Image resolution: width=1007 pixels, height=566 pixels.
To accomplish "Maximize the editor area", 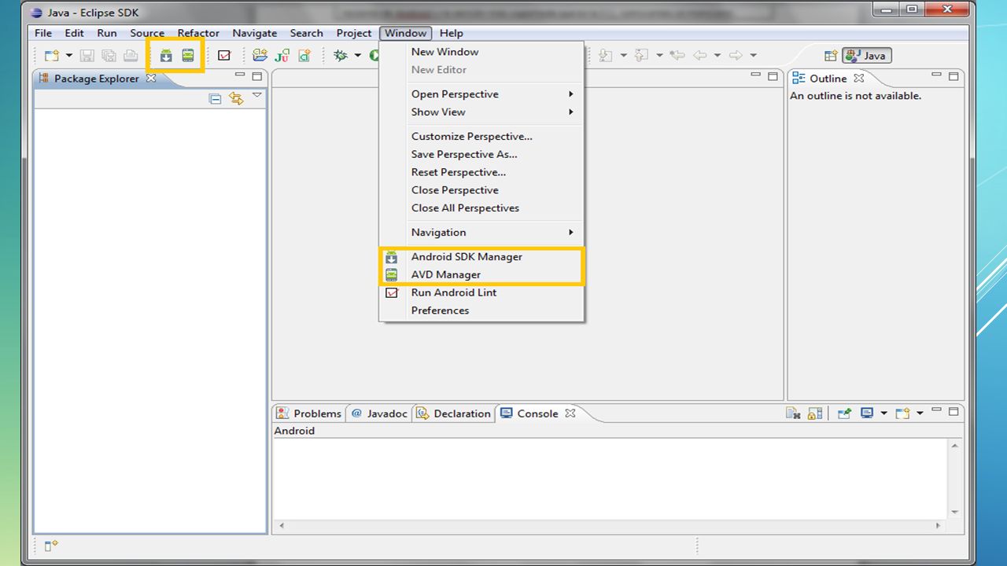I will tap(773, 76).
